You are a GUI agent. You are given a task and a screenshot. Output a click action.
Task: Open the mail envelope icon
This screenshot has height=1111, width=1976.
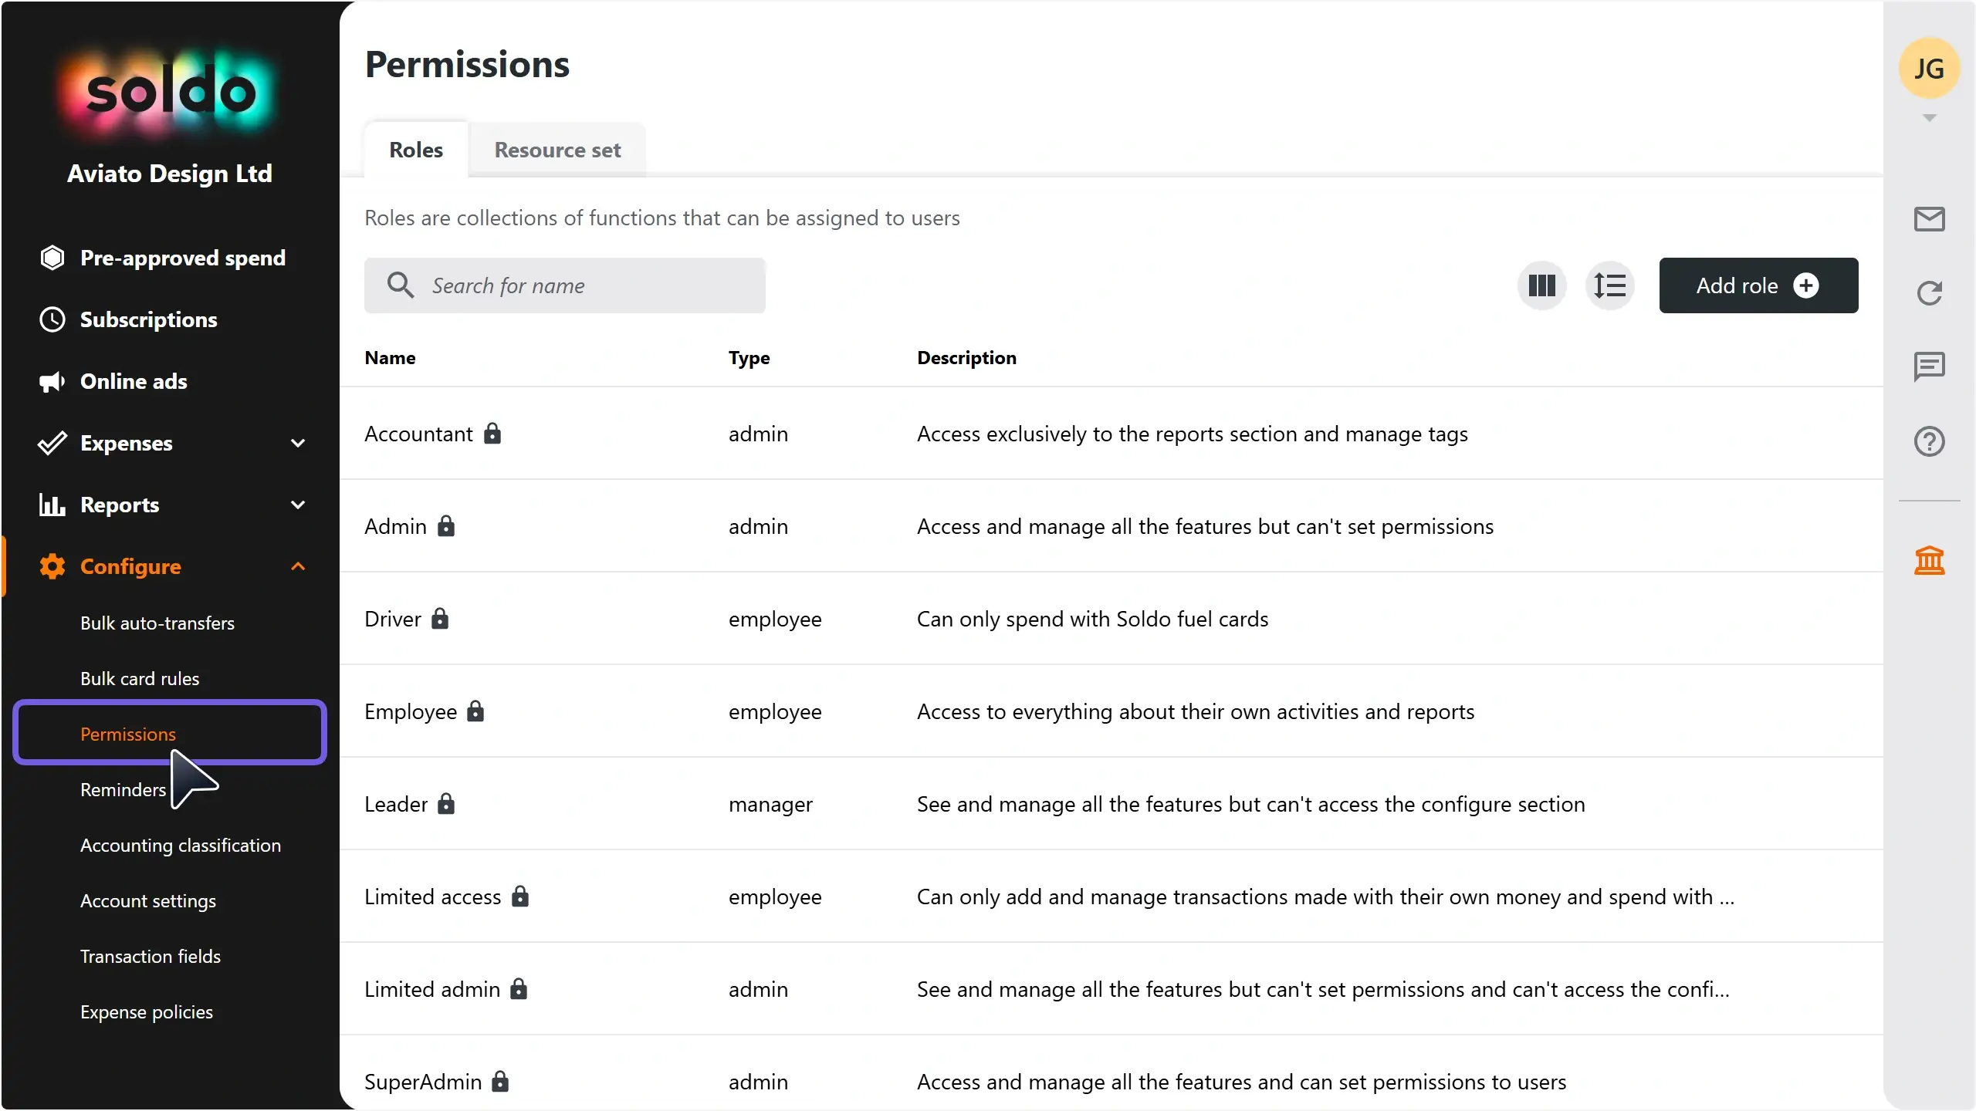point(1930,219)
